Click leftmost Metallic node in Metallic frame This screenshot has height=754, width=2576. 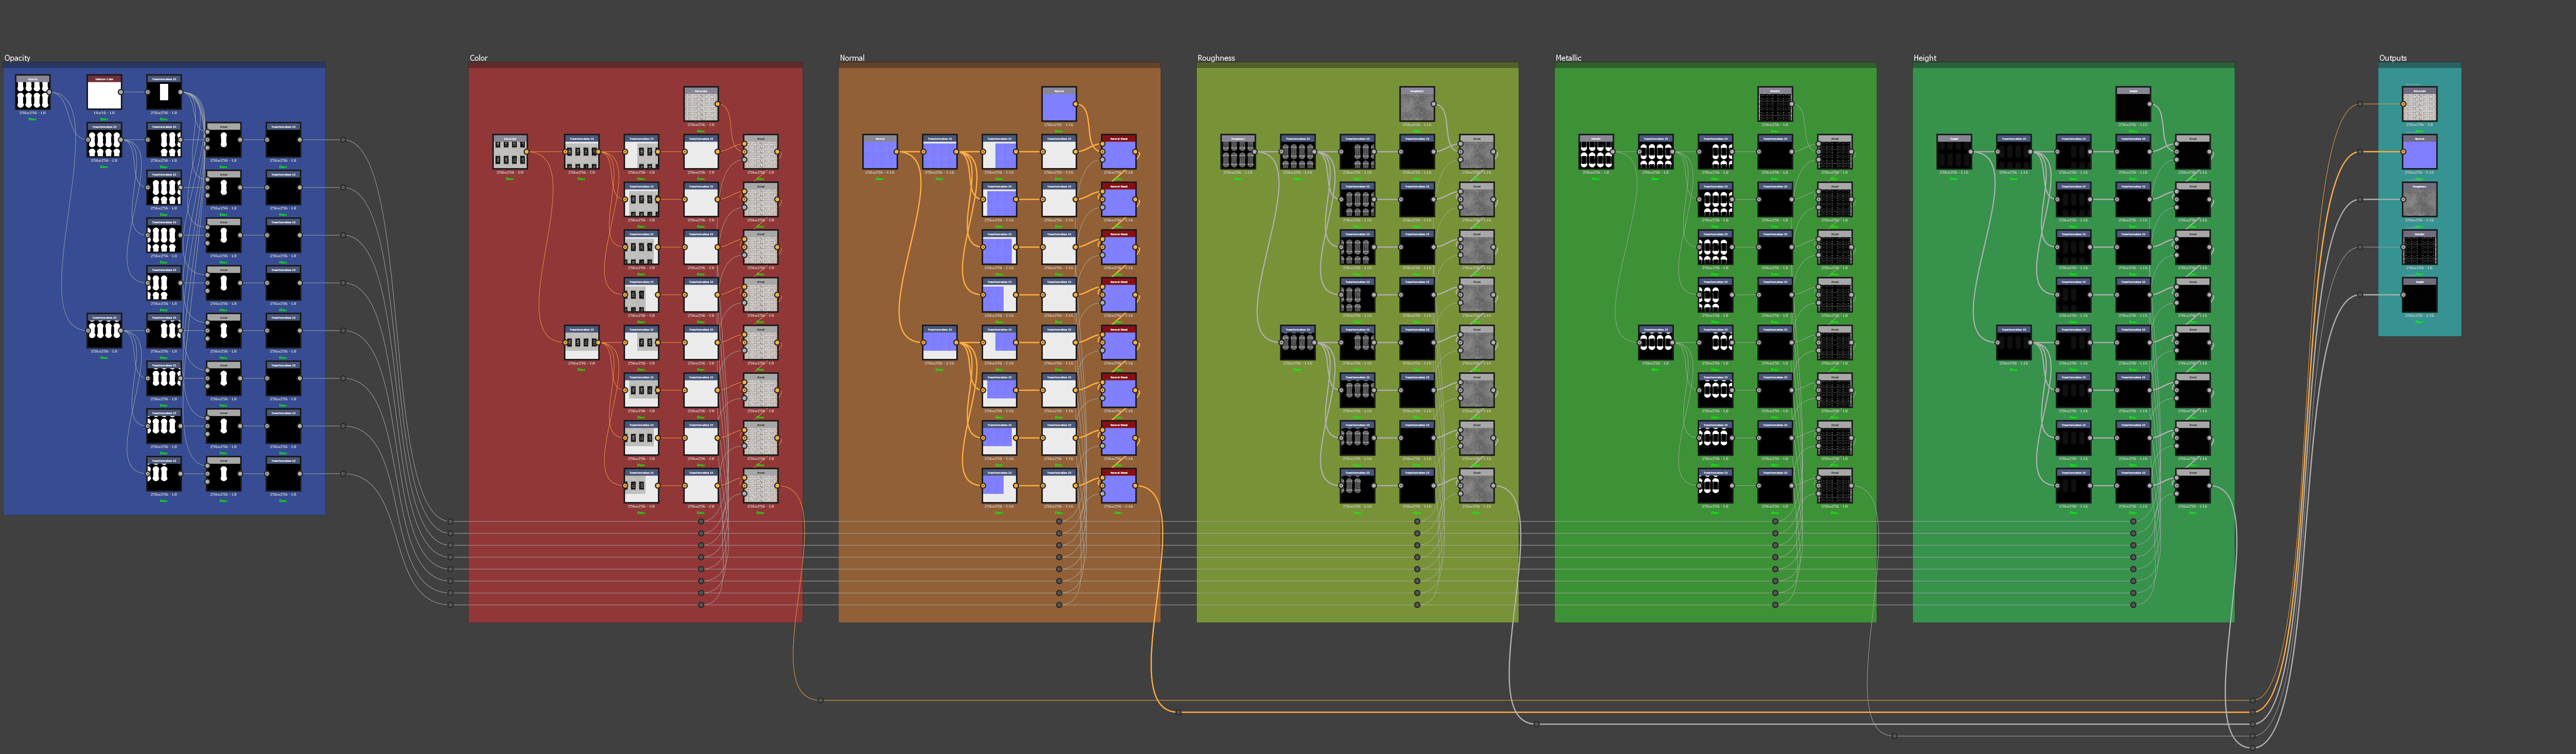(1596, 153)
